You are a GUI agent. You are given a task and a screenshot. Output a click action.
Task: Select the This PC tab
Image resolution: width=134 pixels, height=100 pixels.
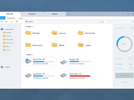click(10, 14)
